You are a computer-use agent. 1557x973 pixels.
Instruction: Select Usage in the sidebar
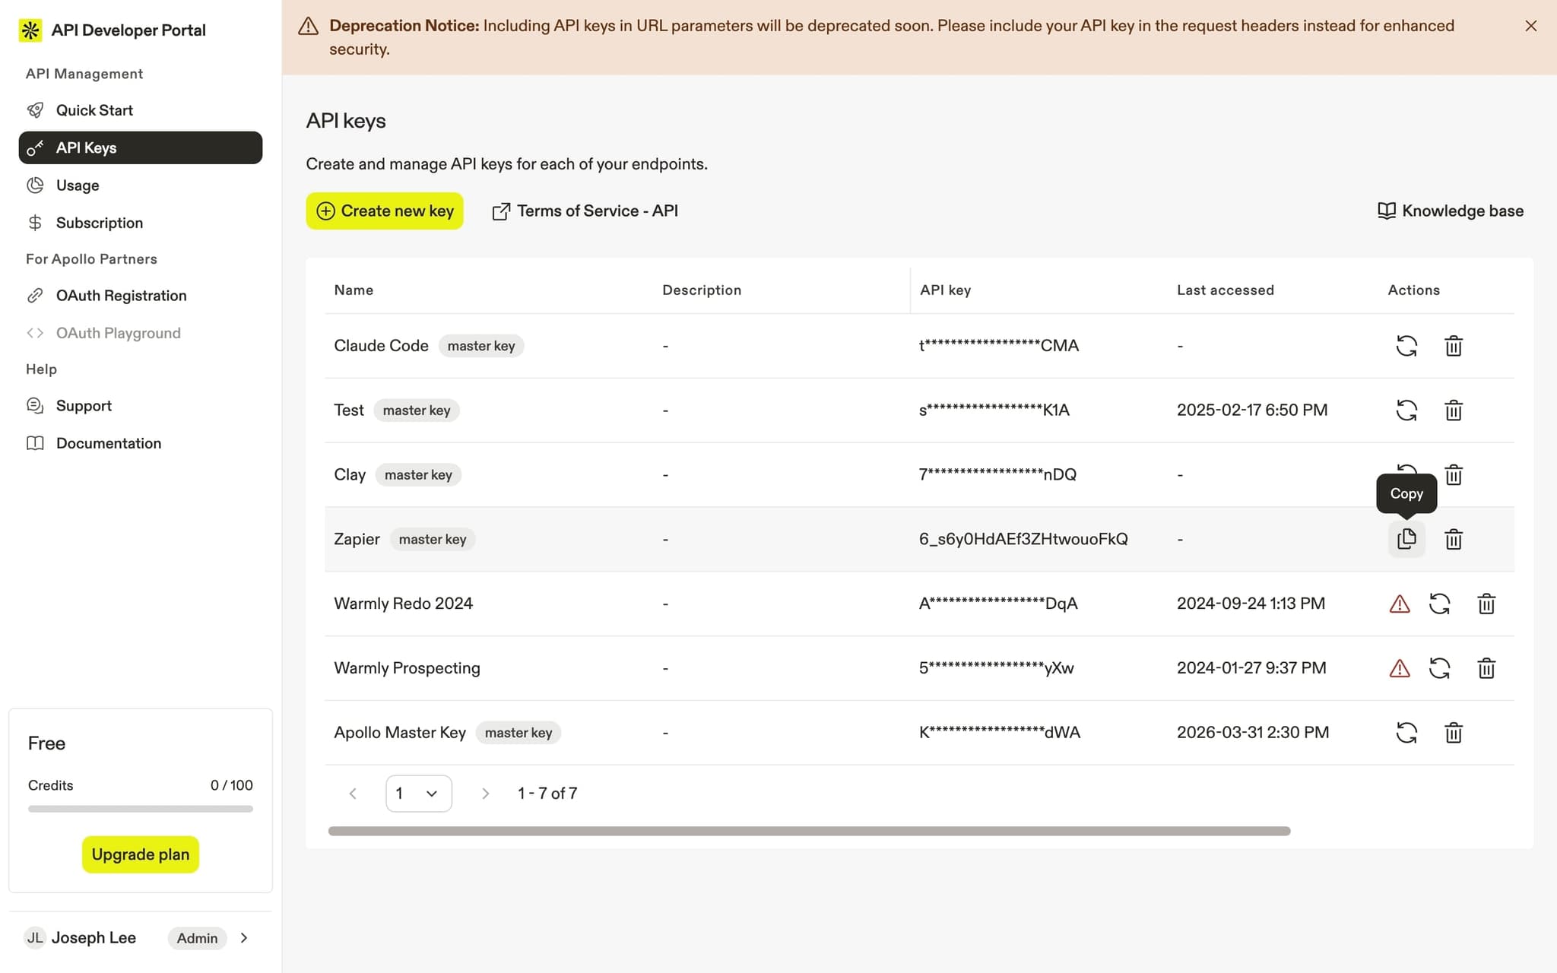[x=77, y=185]
